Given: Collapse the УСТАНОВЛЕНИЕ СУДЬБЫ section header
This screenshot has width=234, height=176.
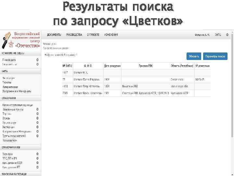Looking at the screenshot, I should point(20,53).
